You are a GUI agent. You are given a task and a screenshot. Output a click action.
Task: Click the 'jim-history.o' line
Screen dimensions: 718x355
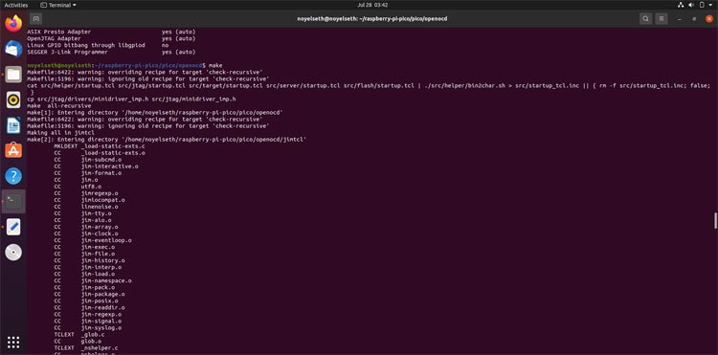pyautogui.click(x=89, y=261)
